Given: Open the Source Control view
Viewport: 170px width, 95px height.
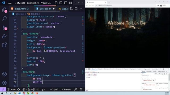Looking at the screenshot, I should coord(4,27).
